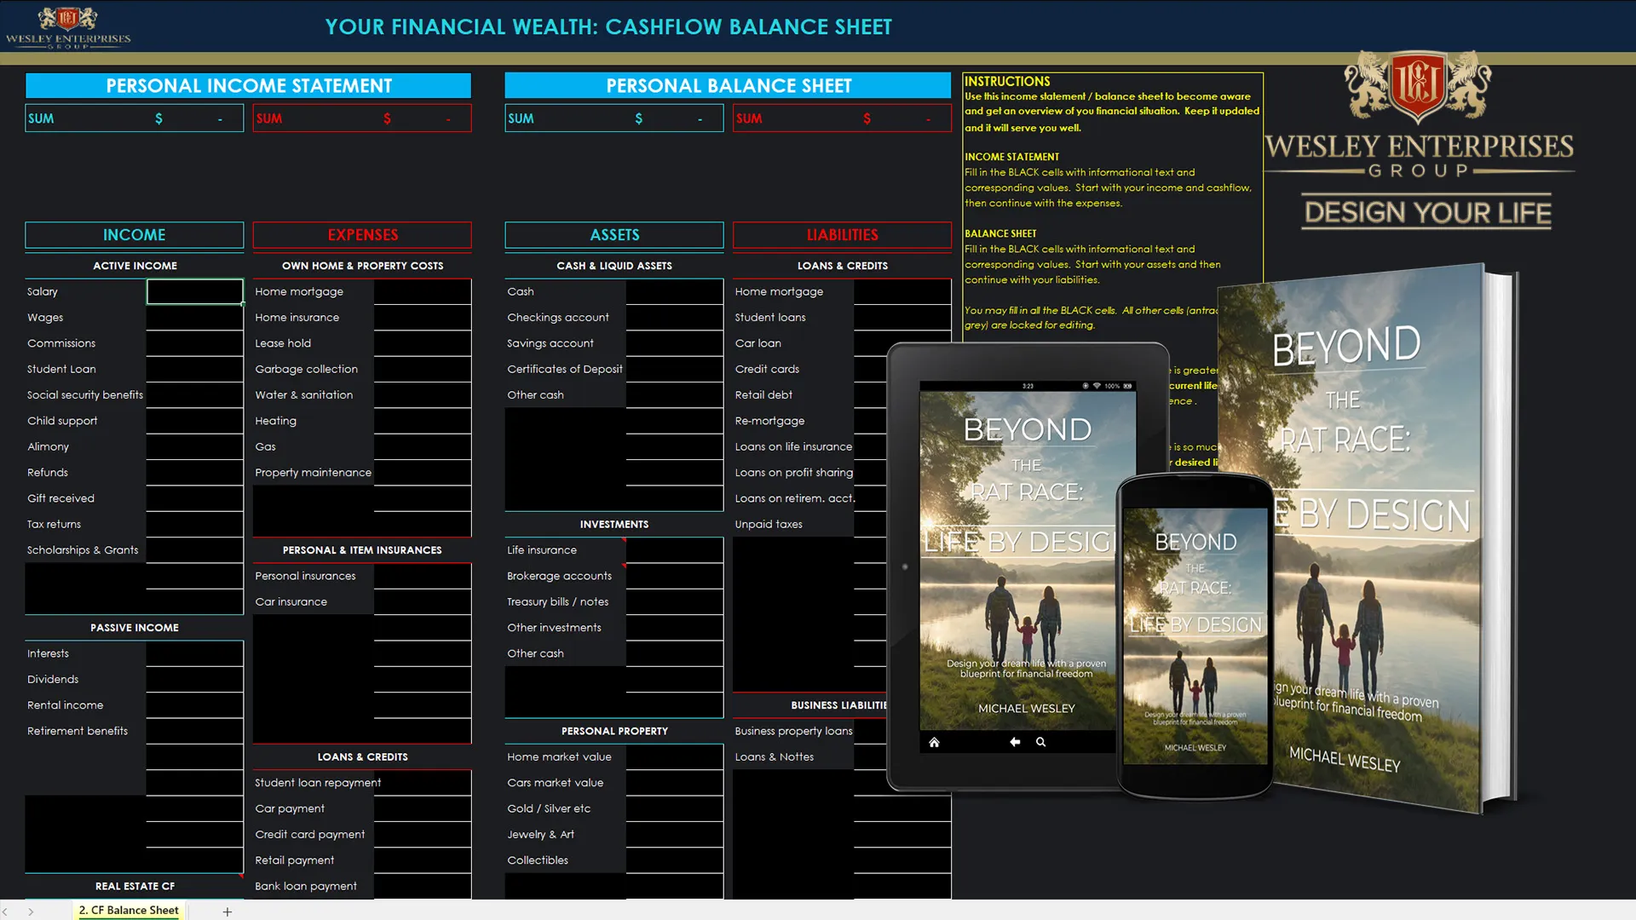The height and width of the screenshot is (920, 1636).
Task: Click the 'Treasury bills / notes' label
Action: click(558, 602)
